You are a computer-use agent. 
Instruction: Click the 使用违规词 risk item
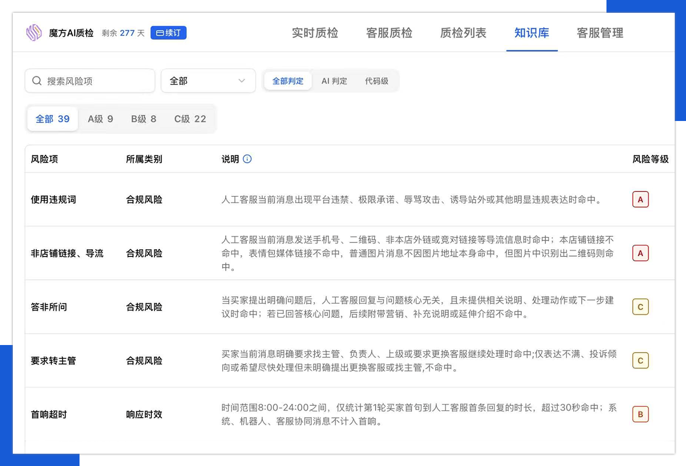tap(53, 199)
